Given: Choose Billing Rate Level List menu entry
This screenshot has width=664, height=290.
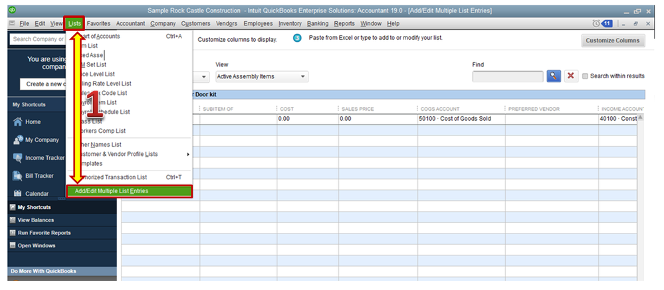Looking at the screenshot, I should click(x=130, y=84).
